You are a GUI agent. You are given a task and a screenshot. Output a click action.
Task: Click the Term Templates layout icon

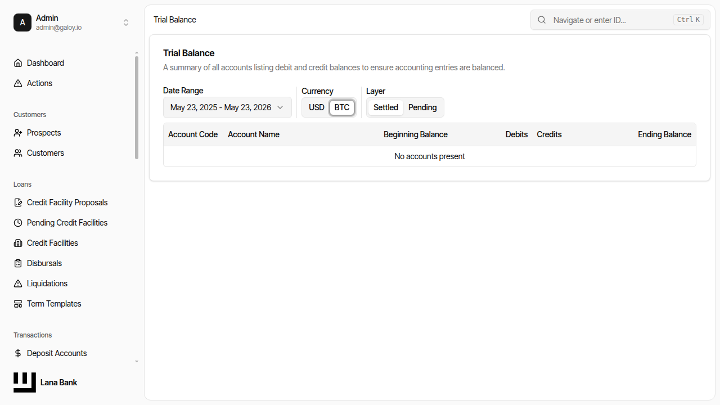click(x=18, y=304)
